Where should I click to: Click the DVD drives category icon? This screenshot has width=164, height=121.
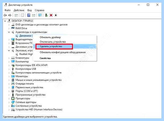(x=13, y=25)
